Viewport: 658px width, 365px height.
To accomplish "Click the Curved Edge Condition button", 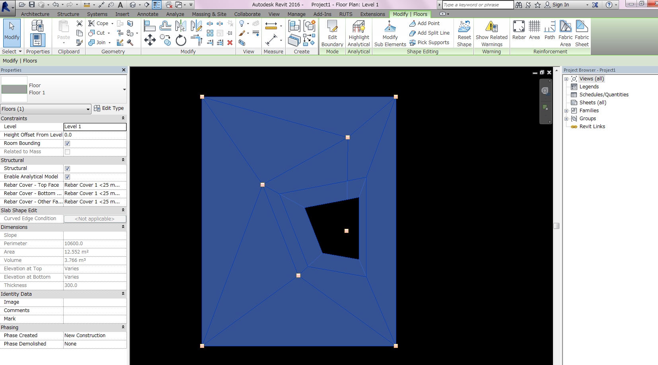I will (x=95, y=219).
